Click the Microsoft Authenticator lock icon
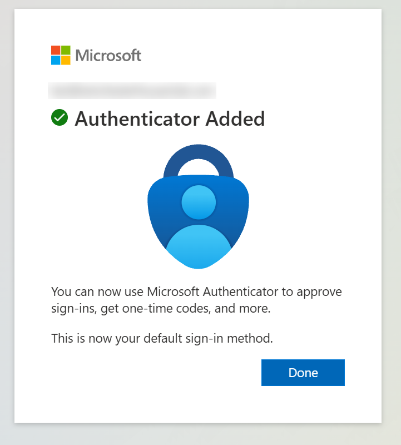The width and height of the screenshot is (401, 445). point(199,206)
